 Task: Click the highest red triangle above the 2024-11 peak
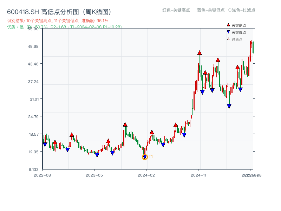(x=200, y=53)
